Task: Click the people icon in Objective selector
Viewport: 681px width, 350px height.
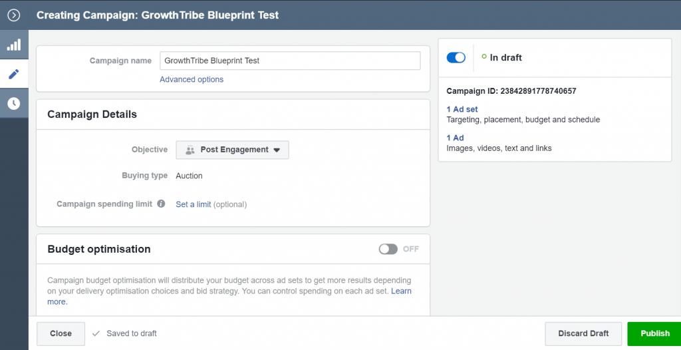Action: (190, 150)
